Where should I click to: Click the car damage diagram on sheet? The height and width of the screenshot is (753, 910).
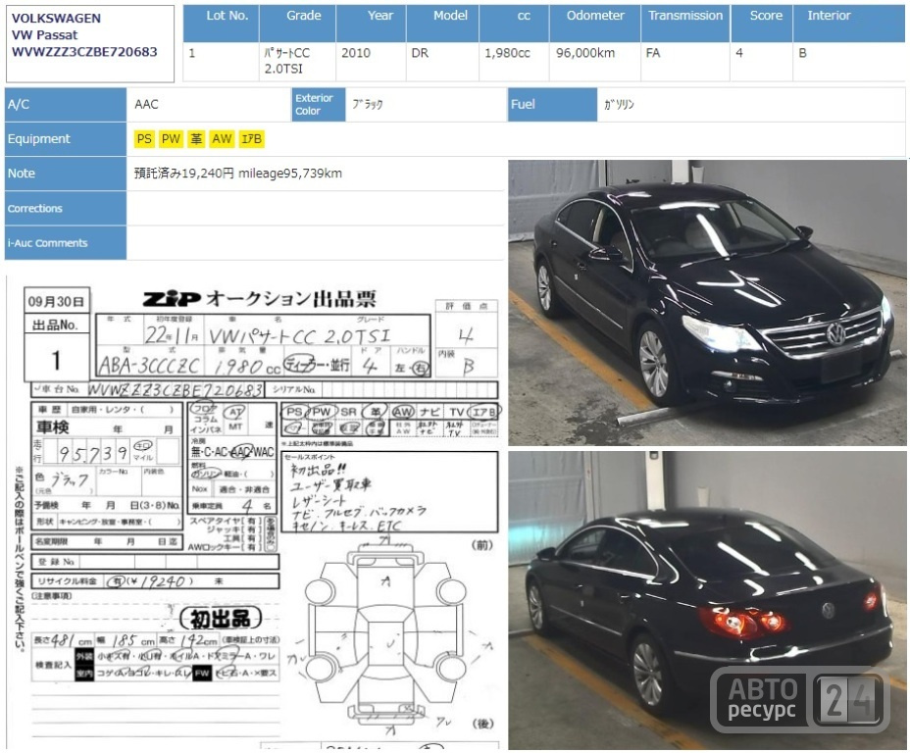(386, 633)
